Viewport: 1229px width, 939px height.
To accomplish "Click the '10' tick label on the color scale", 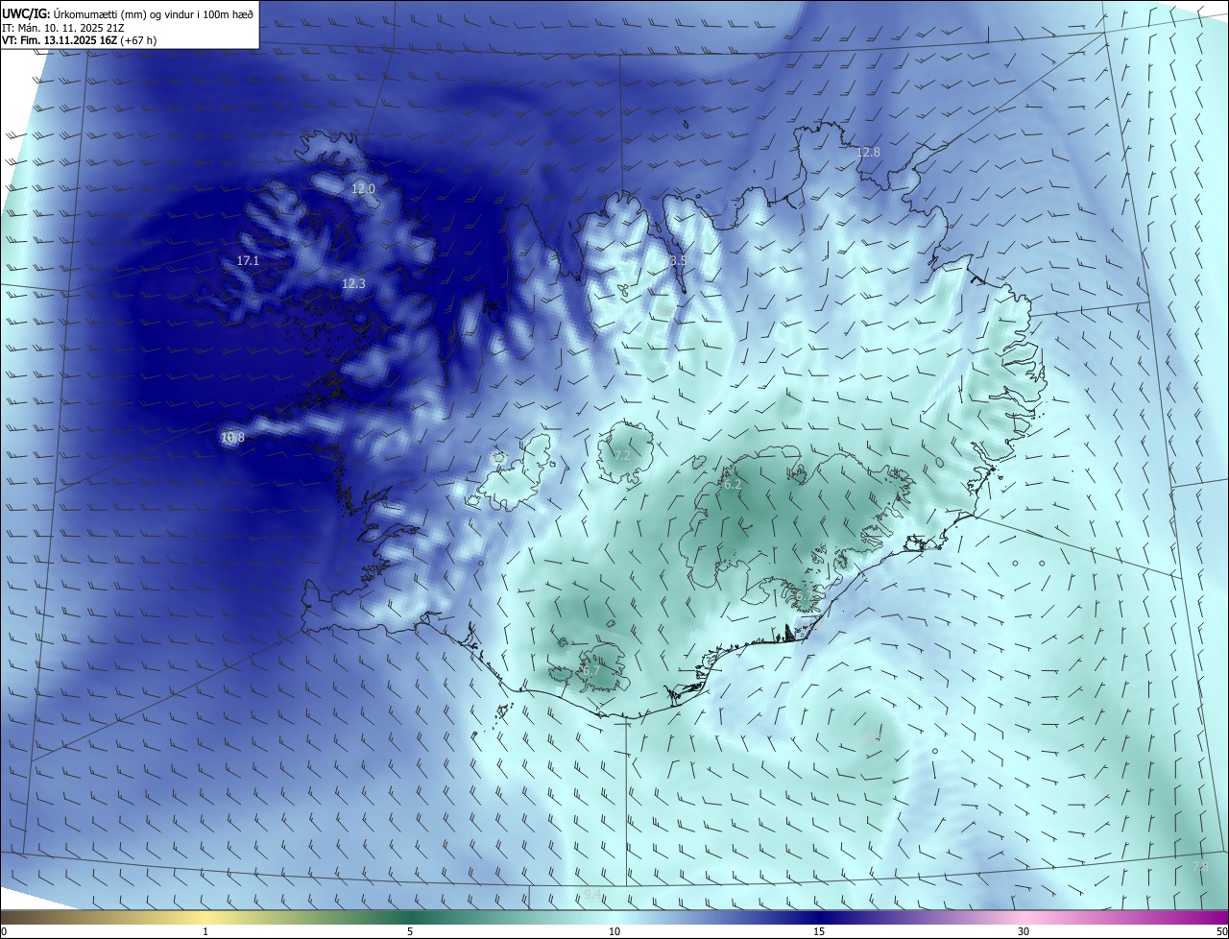I will click(614, 931).
